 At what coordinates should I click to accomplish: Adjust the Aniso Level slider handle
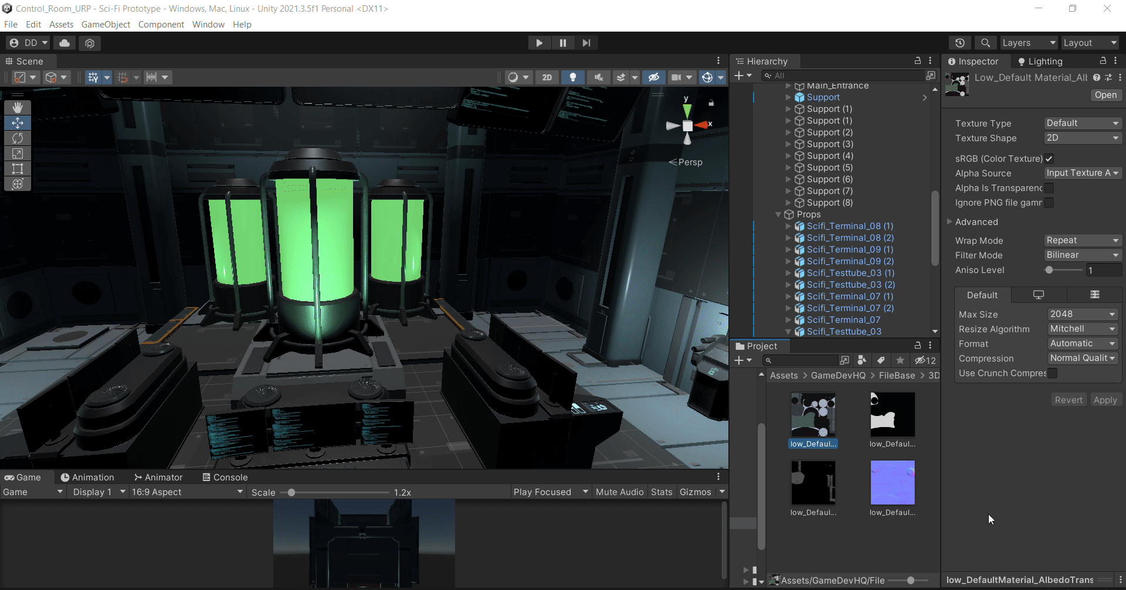1049,270
